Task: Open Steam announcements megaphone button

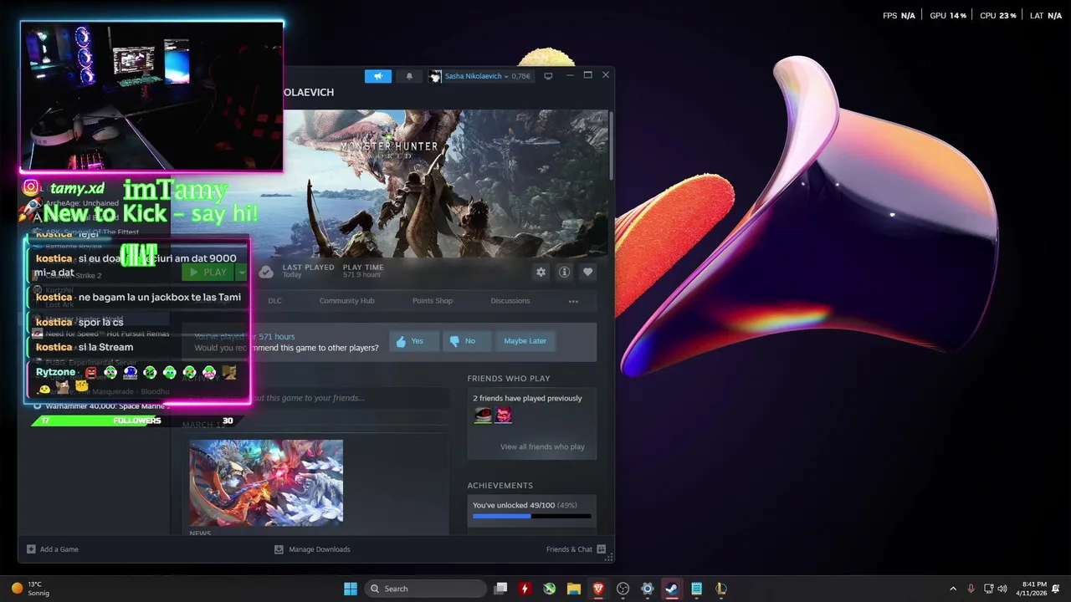Action: tap(378, 76)
